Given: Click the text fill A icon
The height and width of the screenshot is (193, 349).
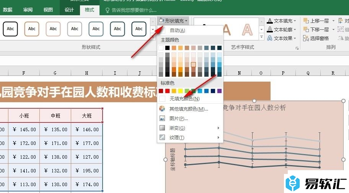Looking at the screenshot, I should tap(270, 21).
